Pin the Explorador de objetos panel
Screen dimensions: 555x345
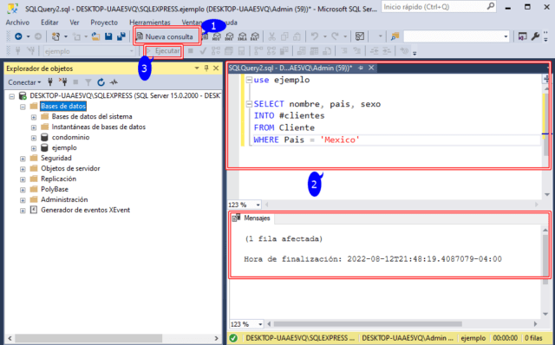pos(206,68)
